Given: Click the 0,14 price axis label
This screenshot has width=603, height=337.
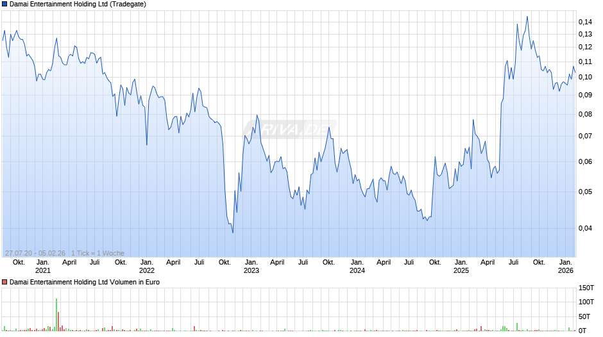Looking at the screenshot, I should coord(585,22).
